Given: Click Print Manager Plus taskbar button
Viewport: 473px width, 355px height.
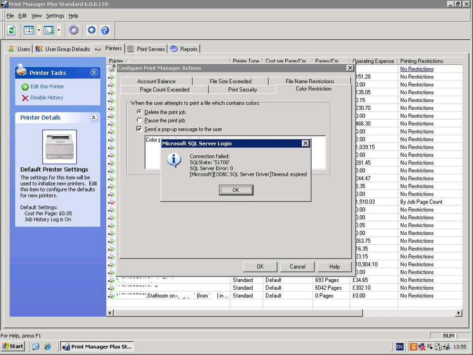Looking at the screenshot, I should [97, 346].
